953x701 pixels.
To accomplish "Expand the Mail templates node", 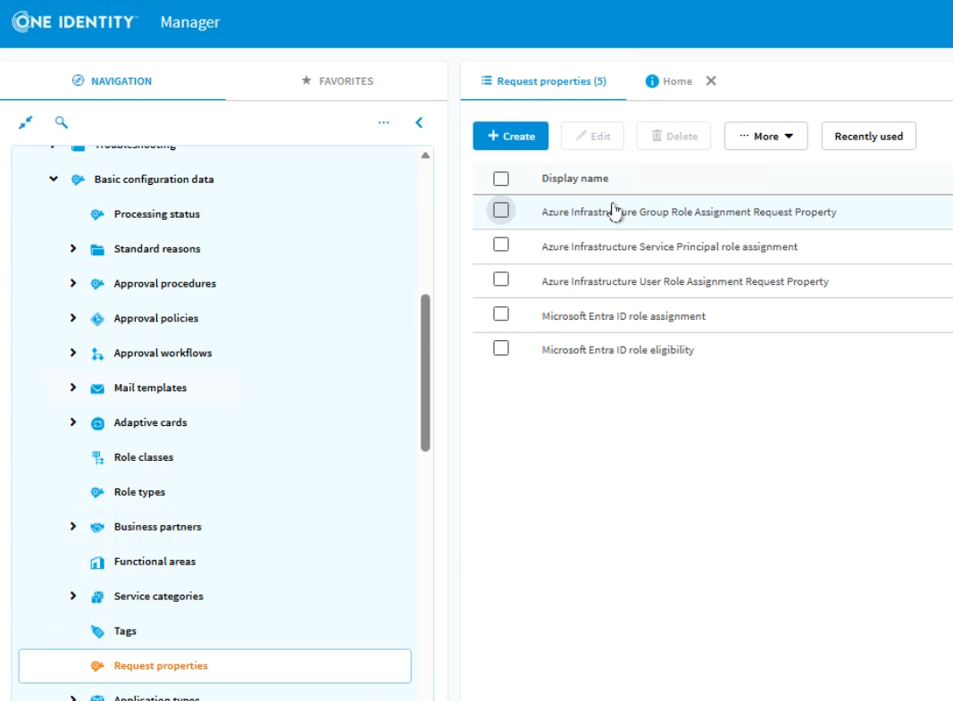I will tap(73, 387).
